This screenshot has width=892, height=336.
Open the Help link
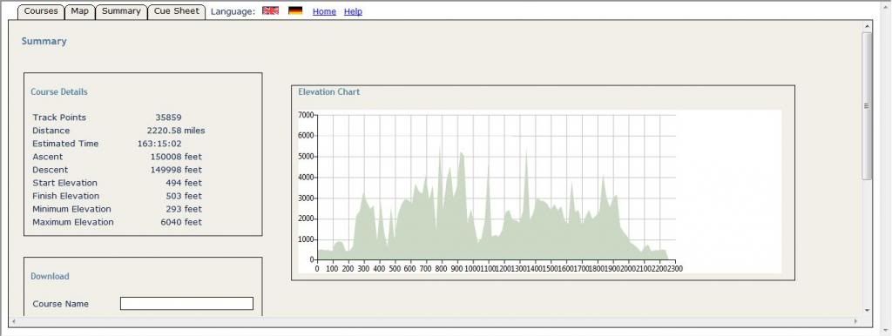(x=354, y=11)
